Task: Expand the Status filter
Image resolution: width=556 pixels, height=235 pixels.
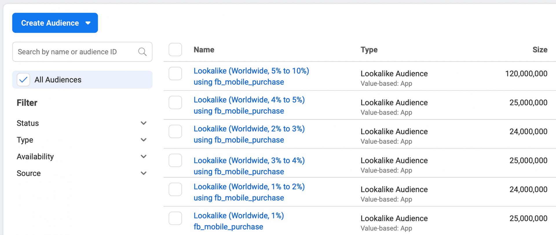Action: point(143,123)
